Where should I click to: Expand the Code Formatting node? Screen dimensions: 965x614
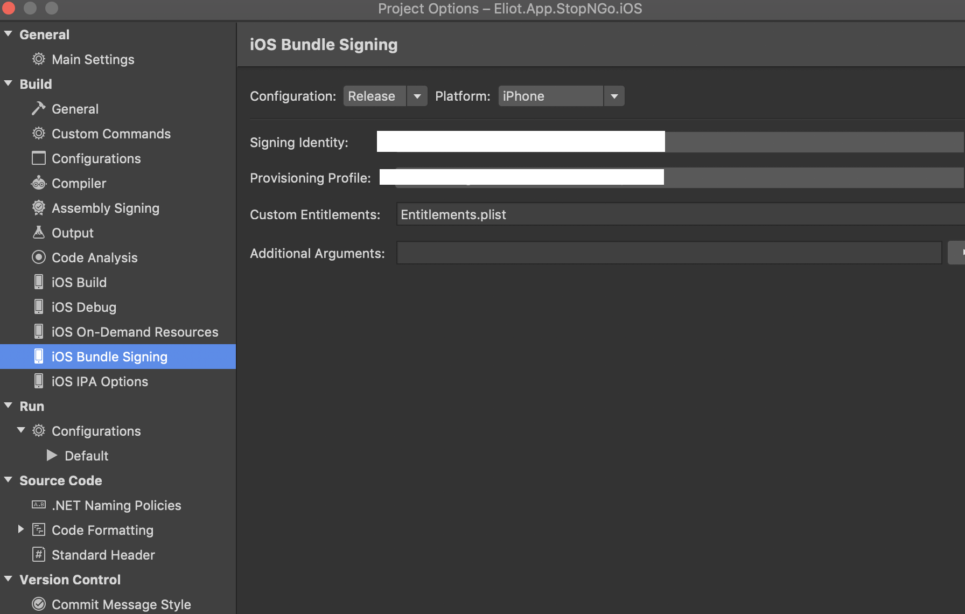[x=21, y=529]
